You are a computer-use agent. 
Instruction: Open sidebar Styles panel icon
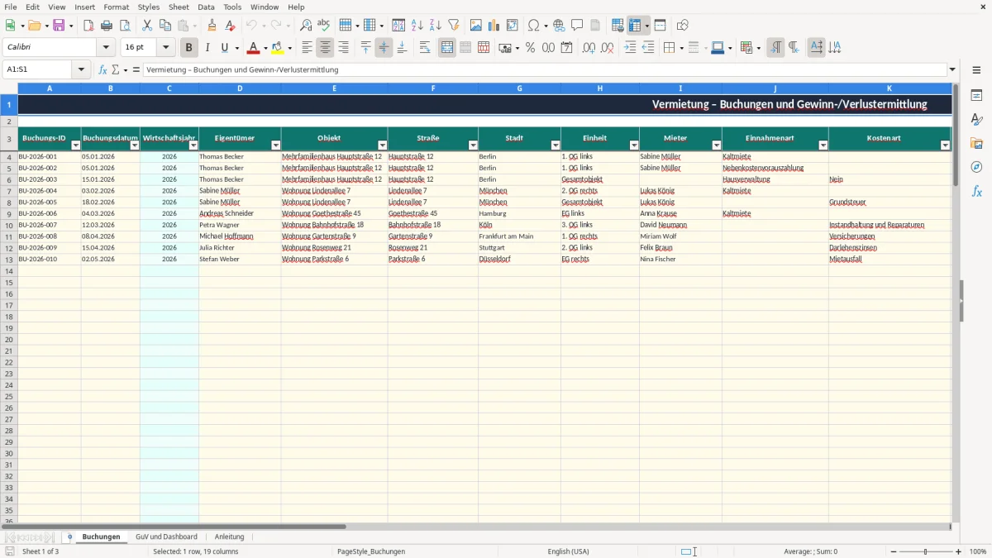(976, 119)
